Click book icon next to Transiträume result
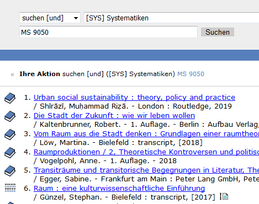The height and width of the screenshot is (204, 259). click(x=10, y=171)
